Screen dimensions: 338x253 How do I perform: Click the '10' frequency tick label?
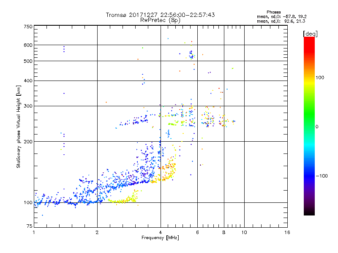coord(244,232)
